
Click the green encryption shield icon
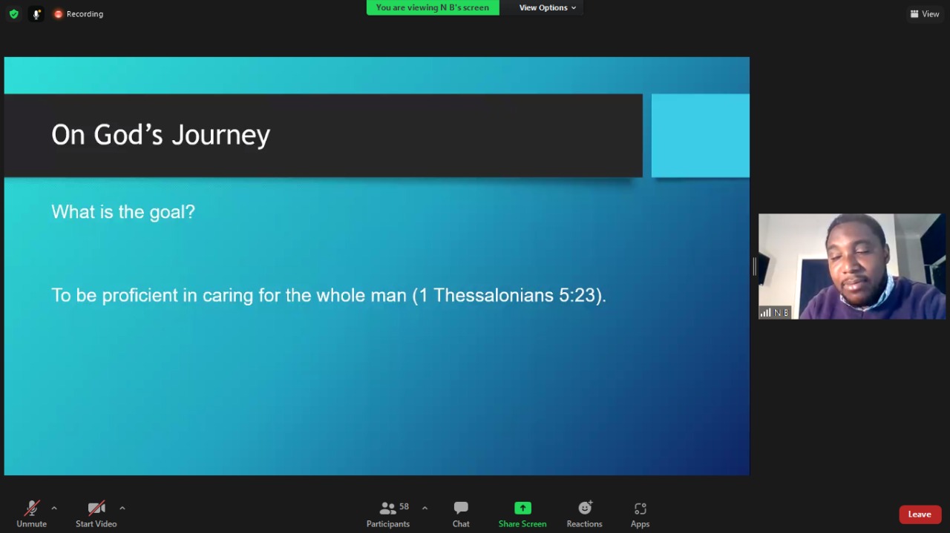[x=13, y=14]
